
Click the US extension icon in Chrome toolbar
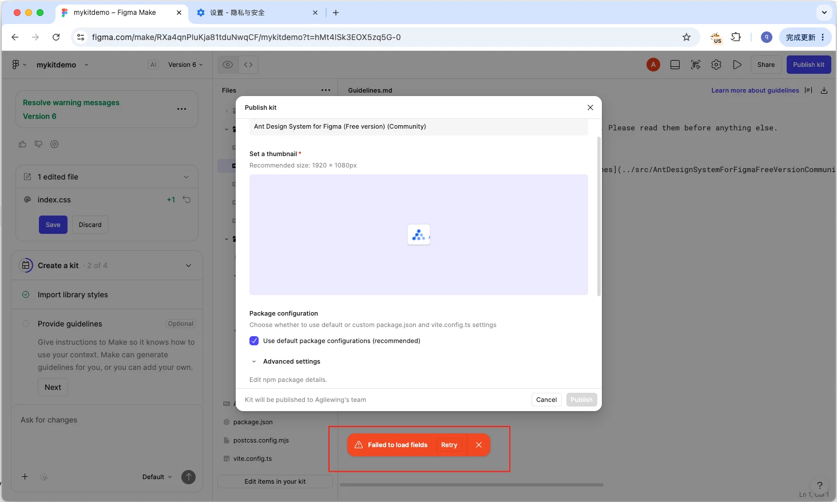point(716,38)
